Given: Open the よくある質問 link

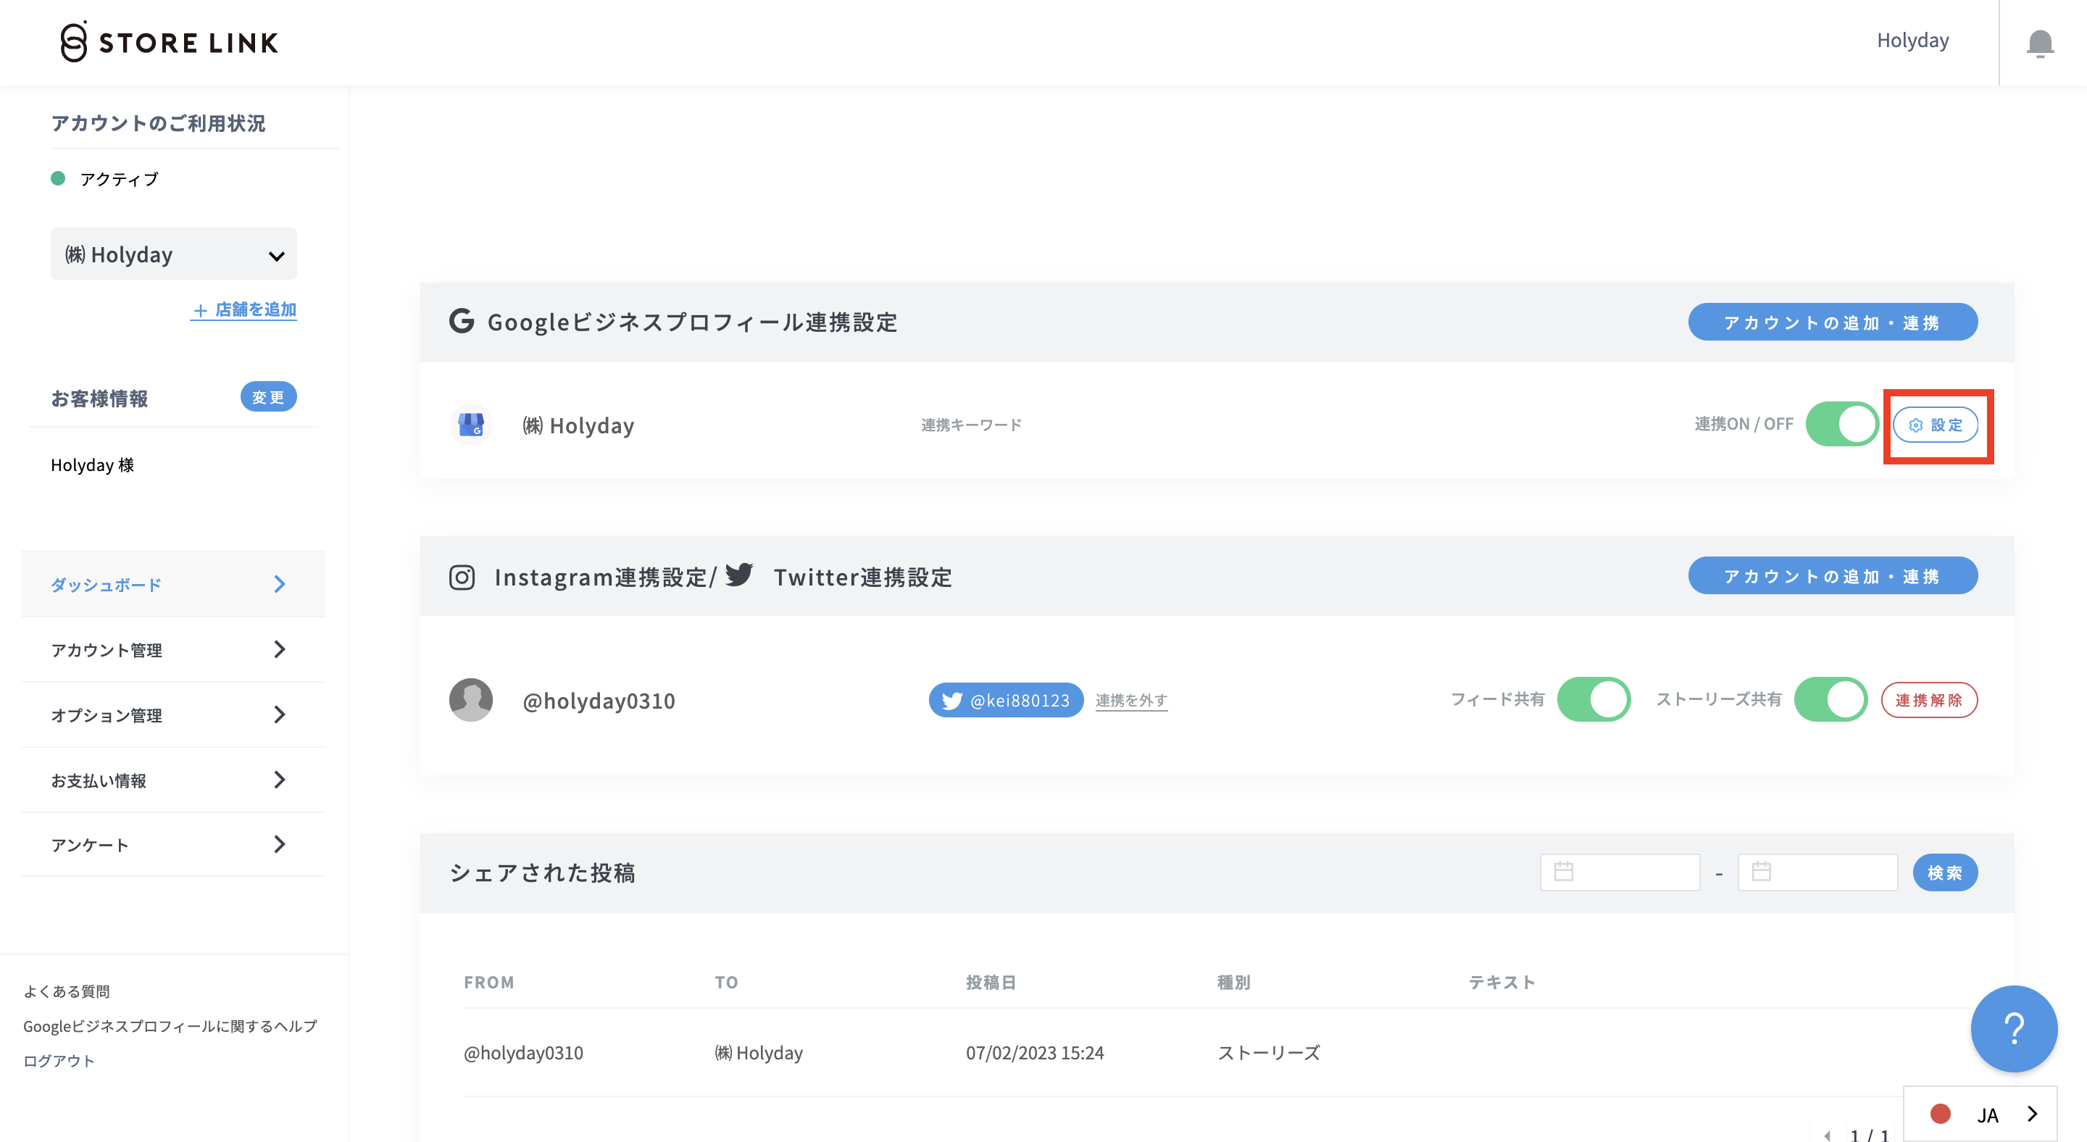Looking at the screenshot, I should (x=67, y=991).
